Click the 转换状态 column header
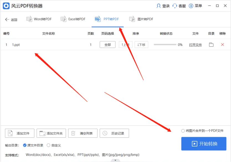 coord(166,34)
